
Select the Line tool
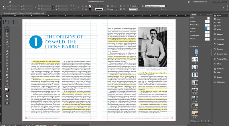click(7, 48)
